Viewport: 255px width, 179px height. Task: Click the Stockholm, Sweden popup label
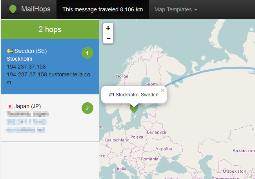134,95
